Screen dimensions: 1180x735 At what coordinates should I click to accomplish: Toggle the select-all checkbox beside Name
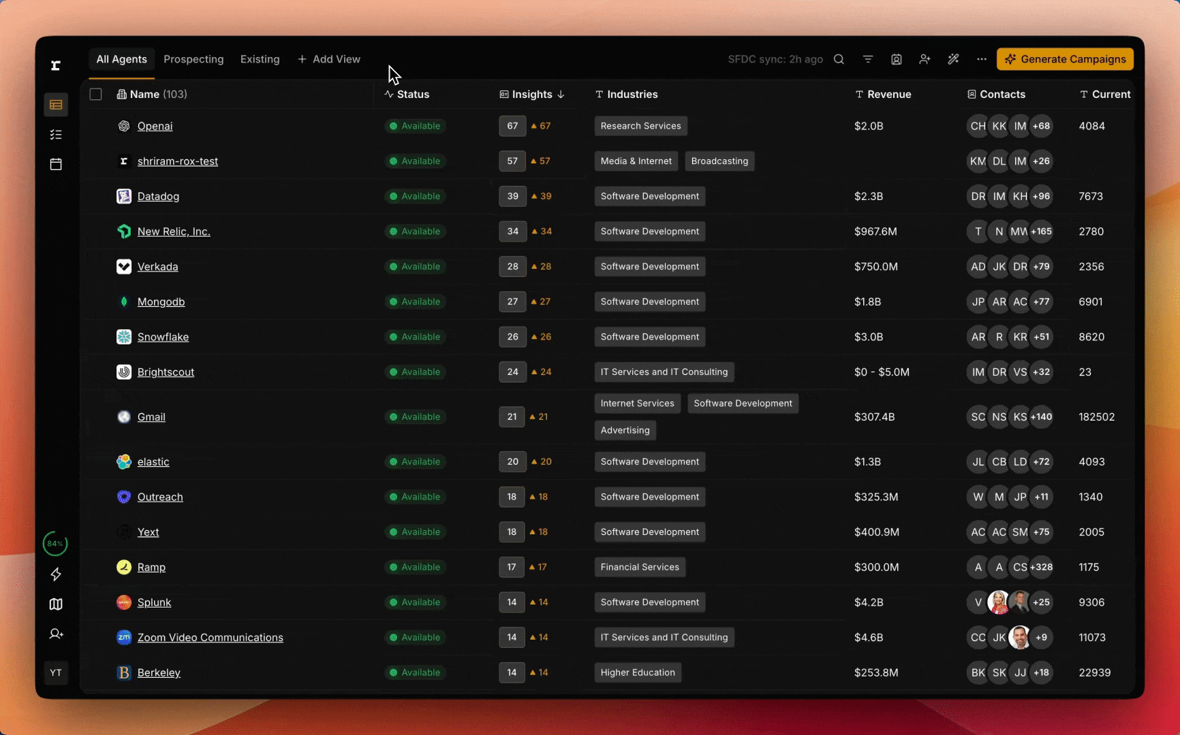(x=96, y=95)
